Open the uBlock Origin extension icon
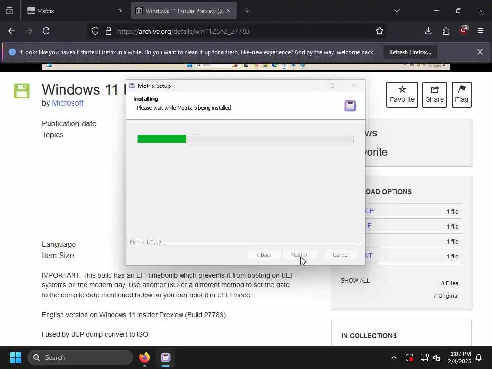This screenshot has height=369, width=492. (x=464, y=30)
